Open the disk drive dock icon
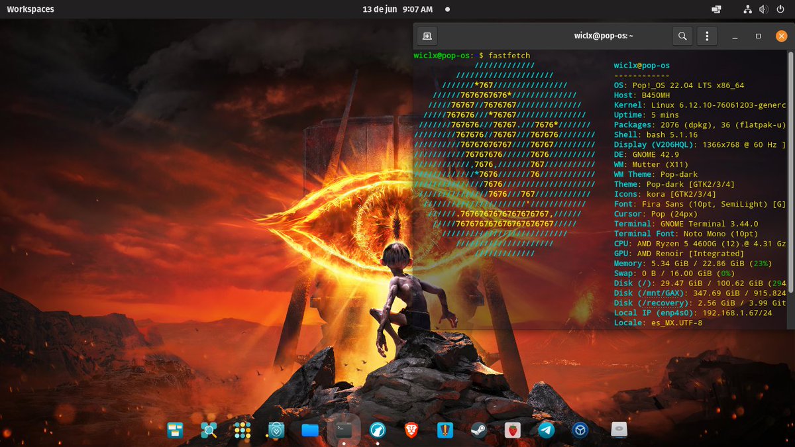 pos(619,430)
